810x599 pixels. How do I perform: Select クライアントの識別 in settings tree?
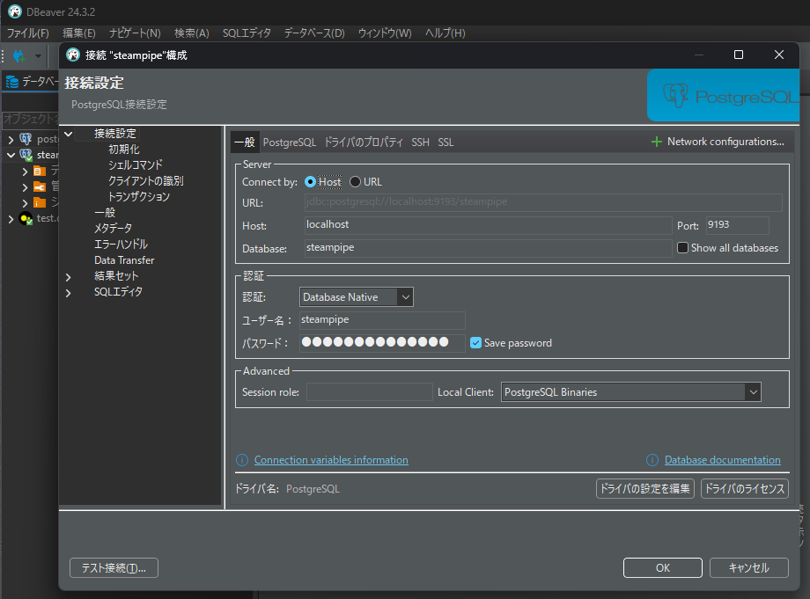(x=145, y=181)
